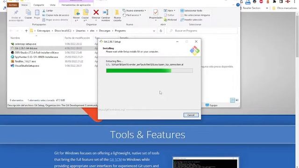The height and width of the screenshot is (168, 299).
Task: Click No seleccionar ninguno
Action: point(195,15)
